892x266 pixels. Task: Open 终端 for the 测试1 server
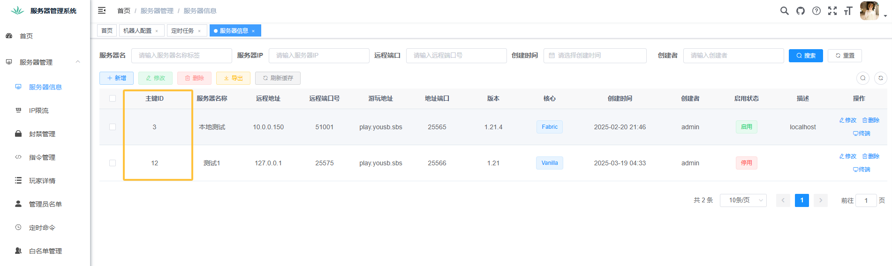[x=862, y=170]
